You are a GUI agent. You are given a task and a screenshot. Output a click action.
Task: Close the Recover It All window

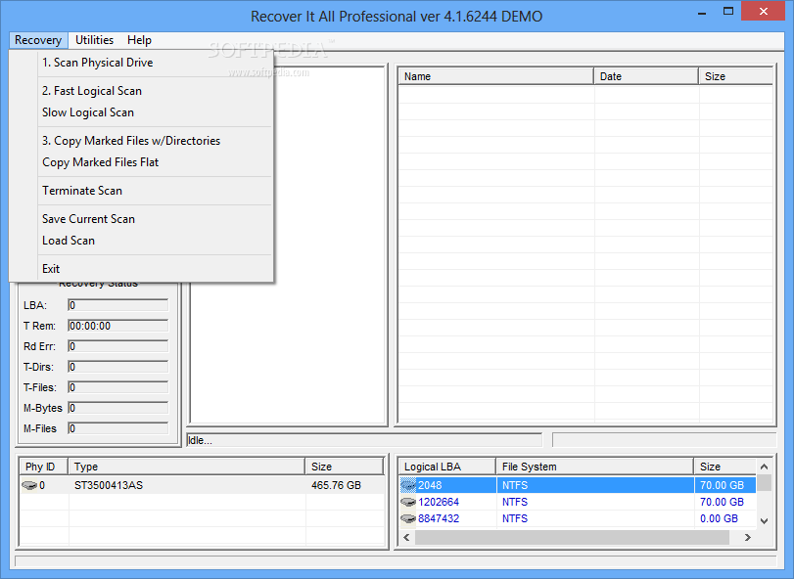764,11
